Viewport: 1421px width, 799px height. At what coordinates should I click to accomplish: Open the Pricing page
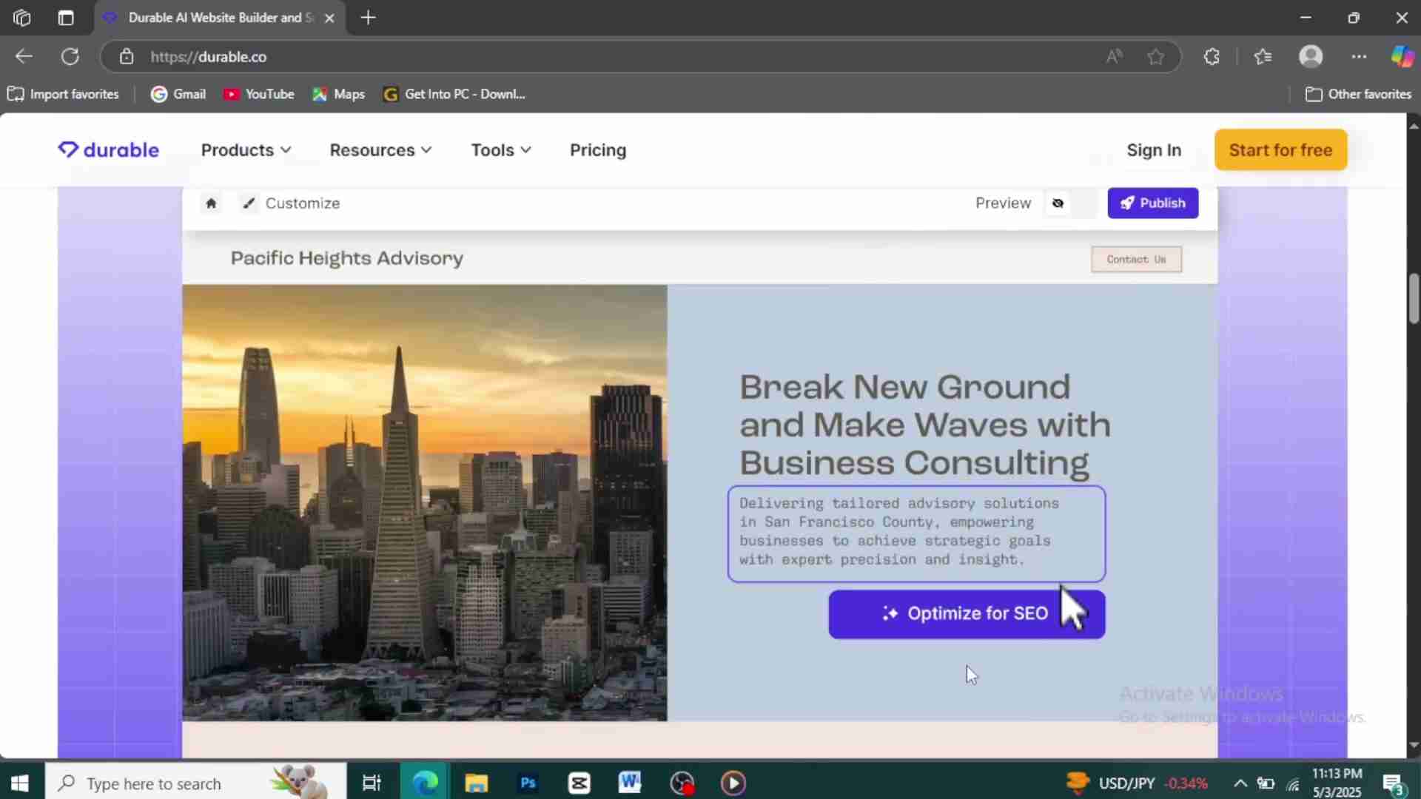[598, 150]
